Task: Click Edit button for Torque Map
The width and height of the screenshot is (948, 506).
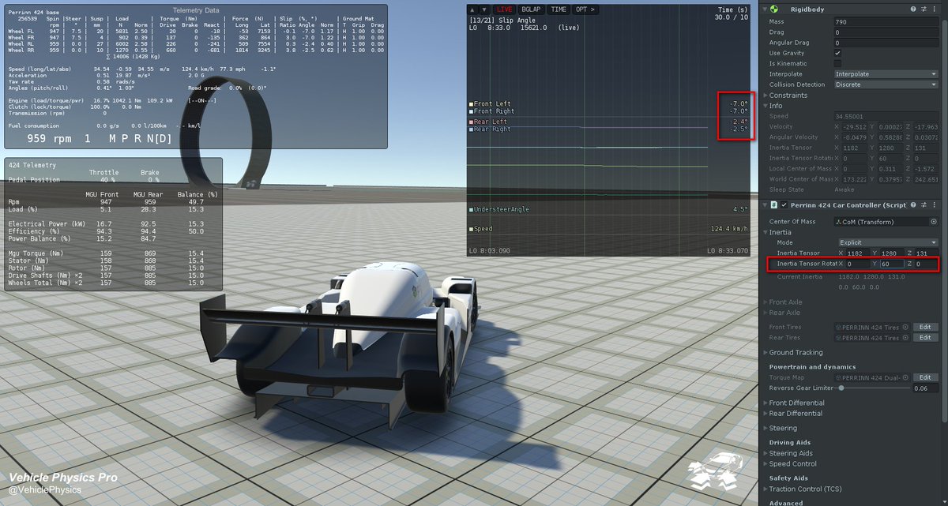Action: (926, 377)
